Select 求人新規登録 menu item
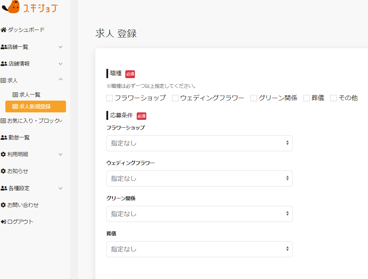 [36, 107]
